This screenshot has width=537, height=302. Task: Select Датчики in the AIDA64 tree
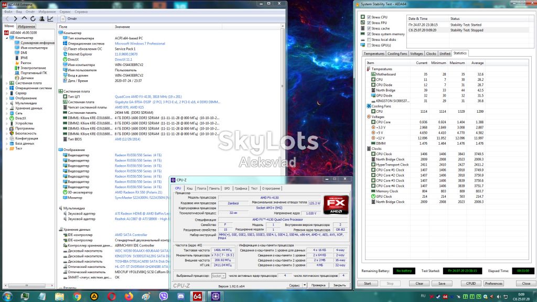point(27,78)
